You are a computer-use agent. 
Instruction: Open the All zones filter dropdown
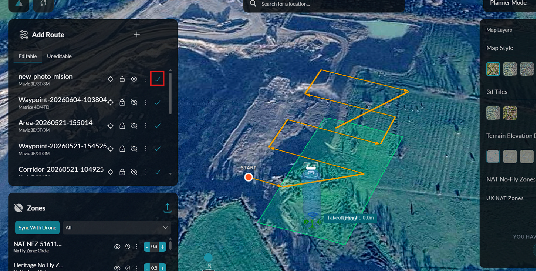(x=117, y=228)
